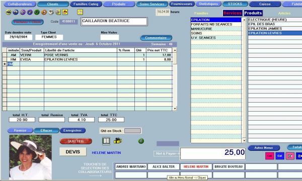Open the STOCKS menu

[235, 4]
